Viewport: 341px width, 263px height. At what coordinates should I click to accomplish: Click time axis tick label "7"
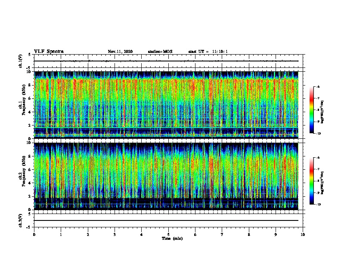(222, 235)
